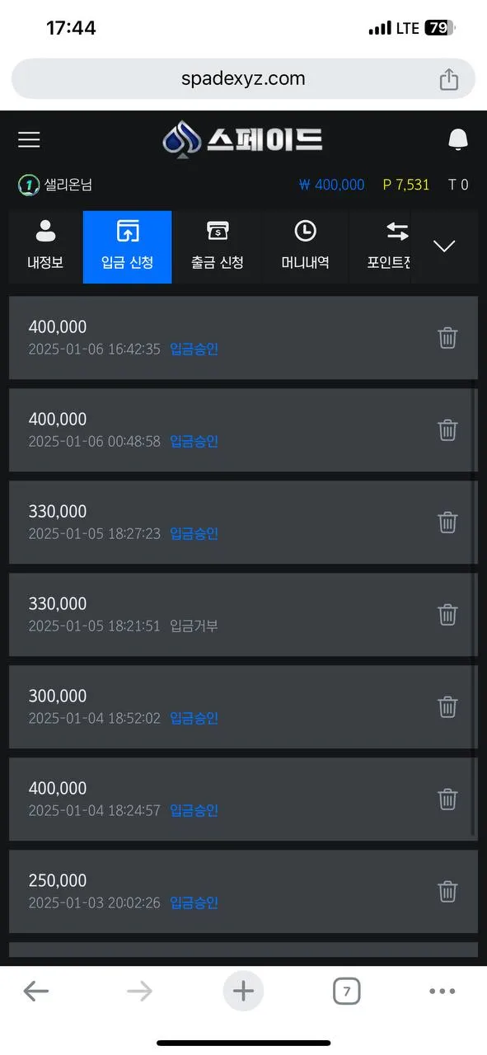Delete the 250,000 deposit entry
The width and height of the screenshot is (487, 1055).
tap(447, 891)
